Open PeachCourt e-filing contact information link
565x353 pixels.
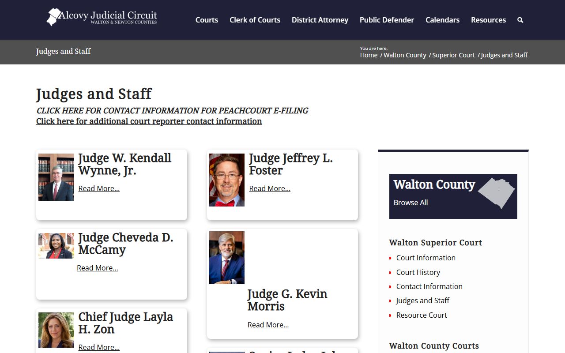pos(172,111)
